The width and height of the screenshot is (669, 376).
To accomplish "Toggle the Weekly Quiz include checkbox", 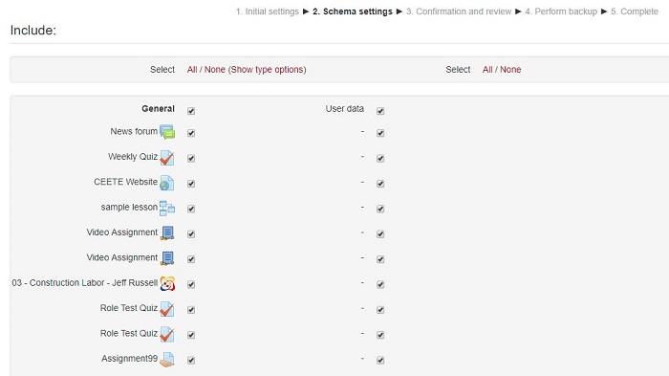I will tap(191, 159).
